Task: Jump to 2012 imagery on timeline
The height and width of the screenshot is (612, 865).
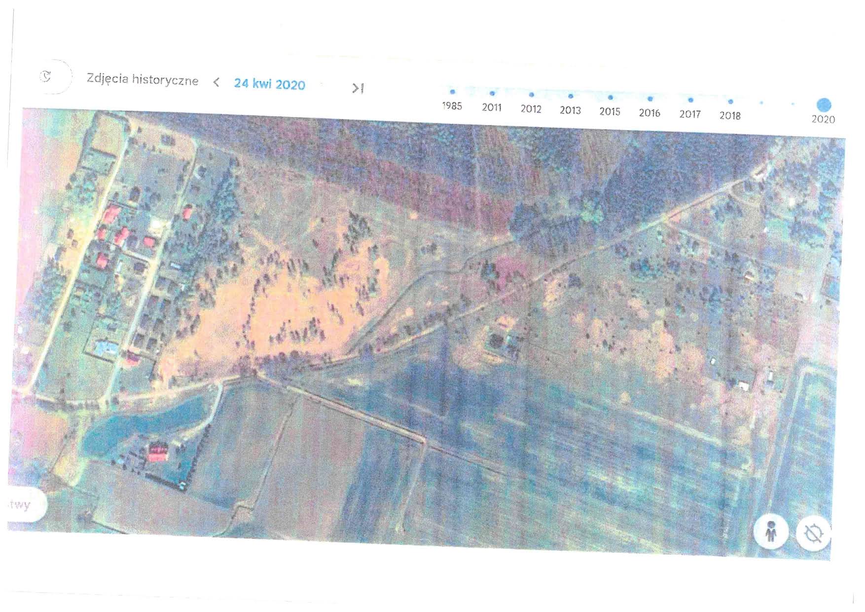Action: [x=531, y=95]
